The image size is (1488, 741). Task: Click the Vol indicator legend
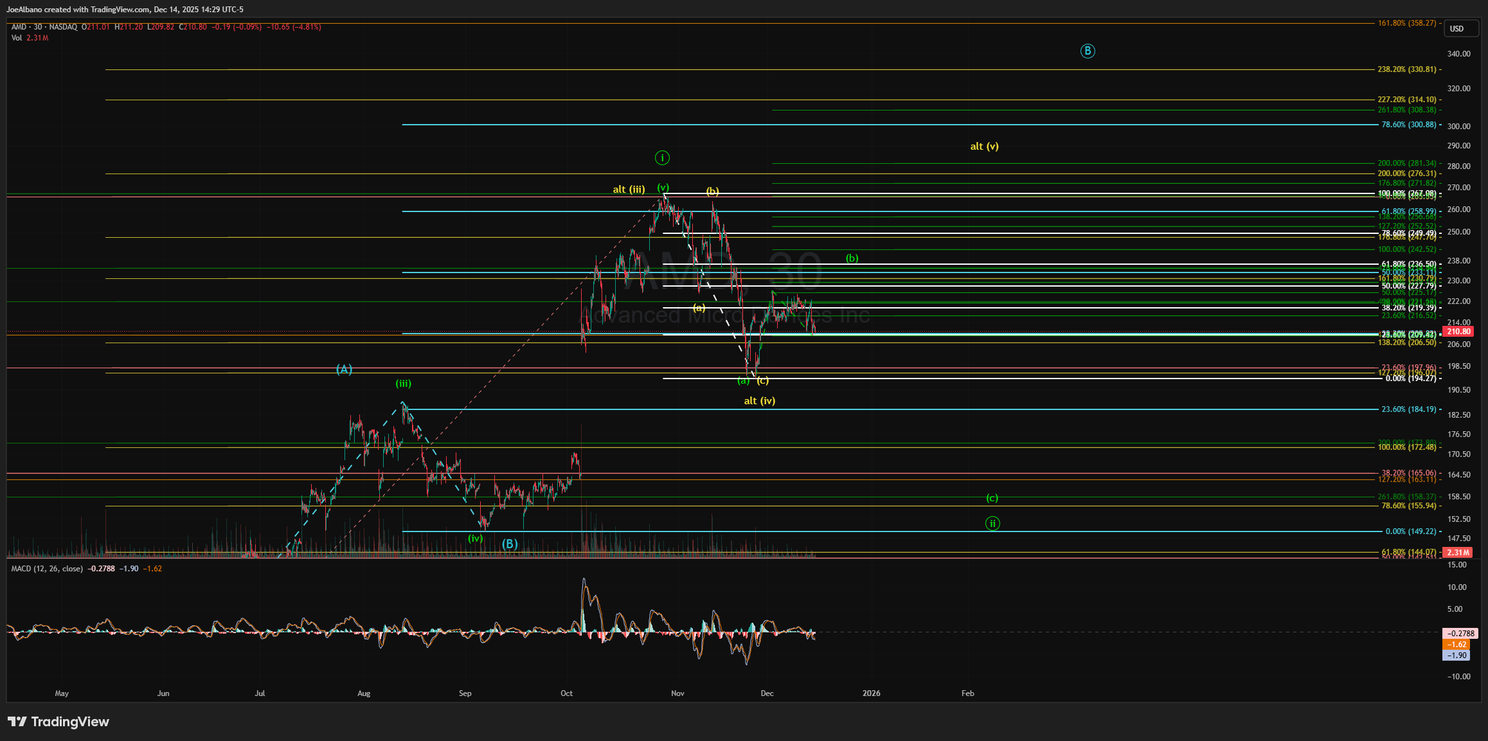coord(17,38)
